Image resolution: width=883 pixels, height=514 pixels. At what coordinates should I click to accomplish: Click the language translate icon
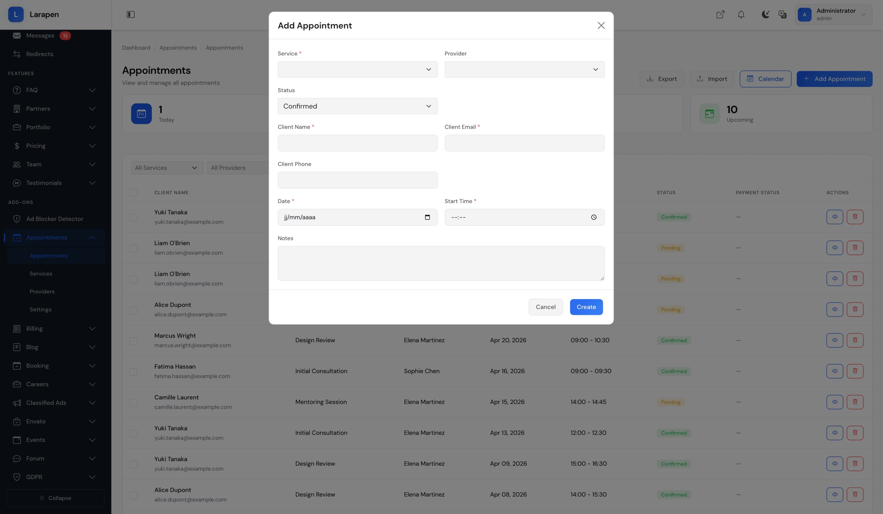coord(782,14)
